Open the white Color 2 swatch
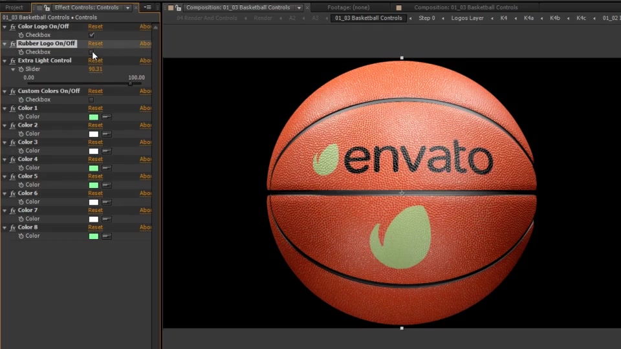621x349 pixels. click(x=94, y=134)
